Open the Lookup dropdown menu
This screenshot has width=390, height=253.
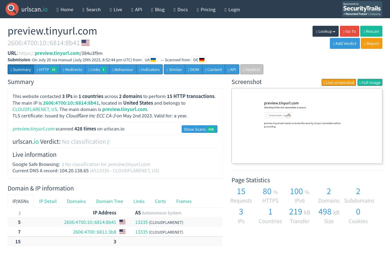pyautogui.click(x=325, y=31)
